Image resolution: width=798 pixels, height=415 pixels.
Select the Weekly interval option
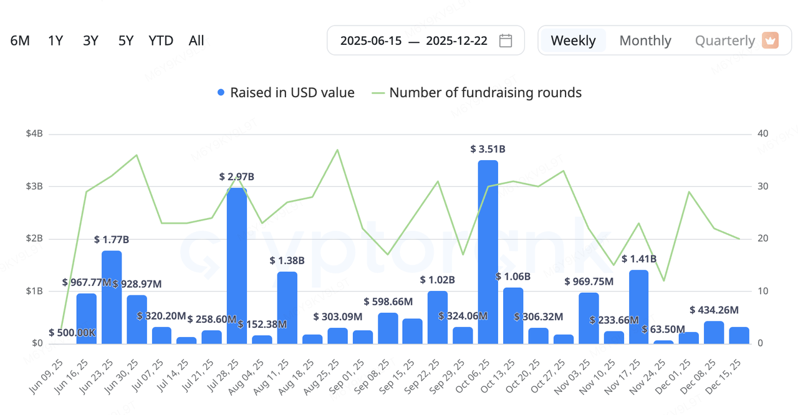click(x=573, y=41)
